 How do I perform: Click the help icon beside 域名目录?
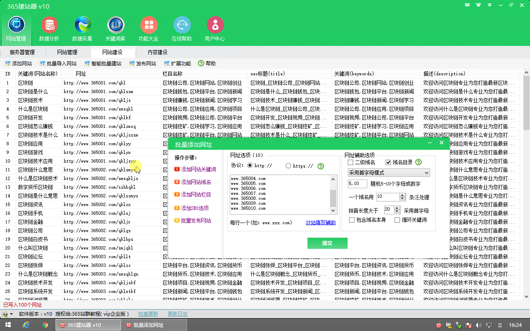pos(418,162)
